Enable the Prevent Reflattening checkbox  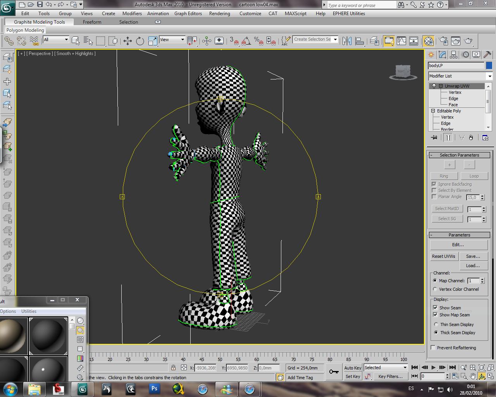(433, 348)
